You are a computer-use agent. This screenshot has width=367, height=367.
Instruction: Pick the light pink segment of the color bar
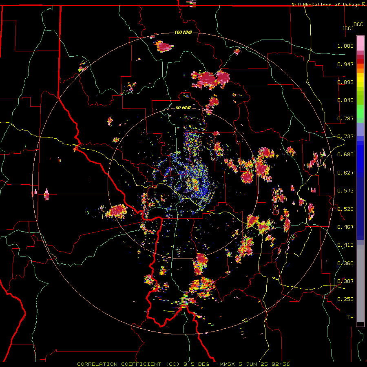click(x=360, y=43)
